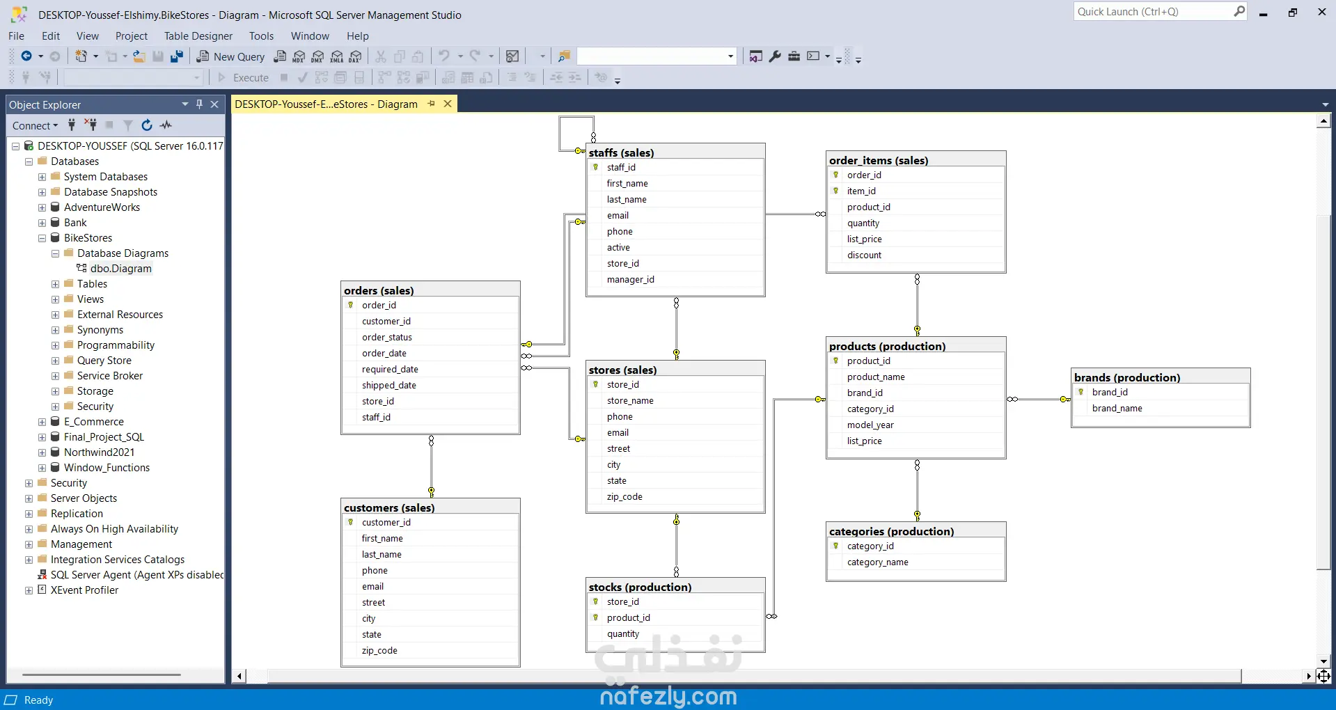
Task: Open the Object Explorer window position dropdown
Action: click(185, 104)
